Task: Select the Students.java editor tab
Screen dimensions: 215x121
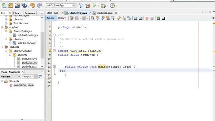Action: (x=78, y=13)
